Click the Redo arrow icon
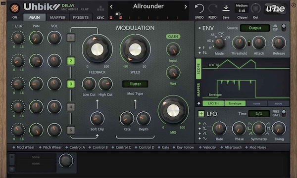The height and width of the screenshot is (178, 297). pos(212,8)
